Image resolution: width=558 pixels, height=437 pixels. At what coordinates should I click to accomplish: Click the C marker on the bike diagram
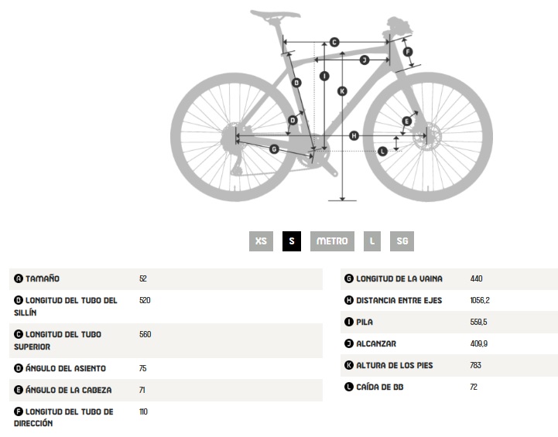(x=334, y=42)
